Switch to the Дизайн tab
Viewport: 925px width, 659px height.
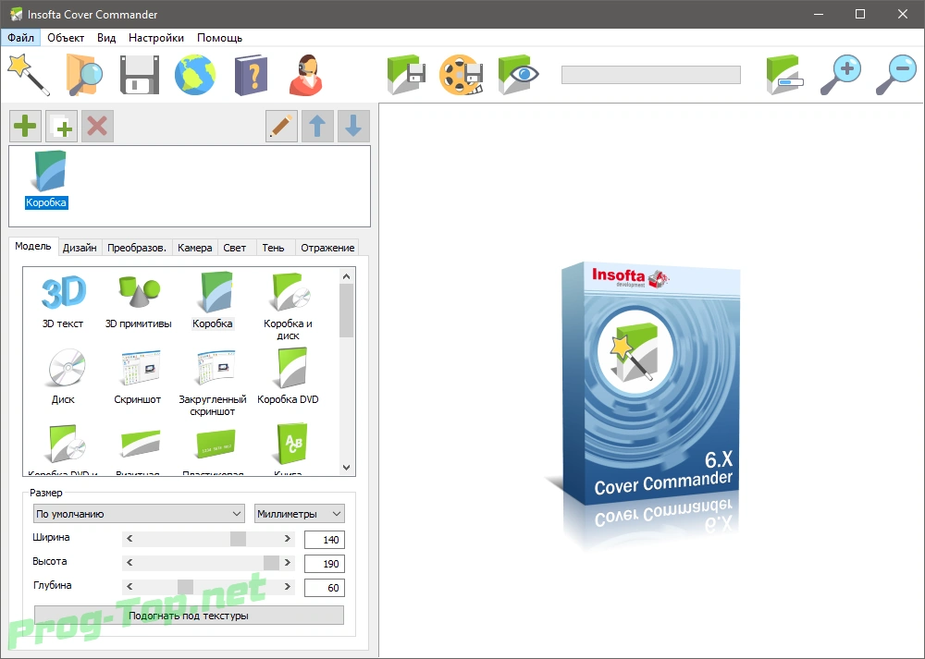point(80,248)
